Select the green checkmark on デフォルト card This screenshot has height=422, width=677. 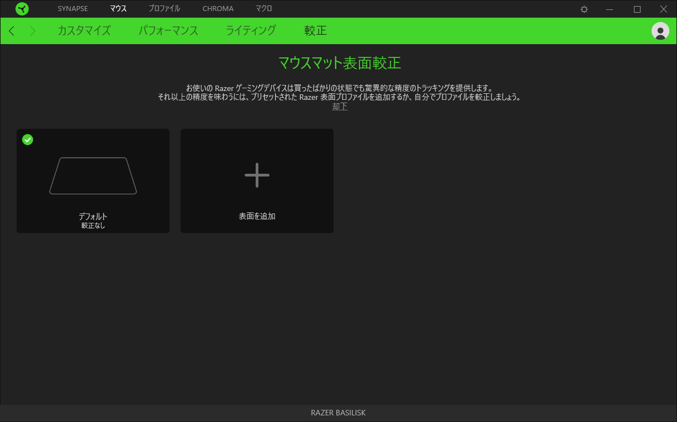tap(28, 140)
